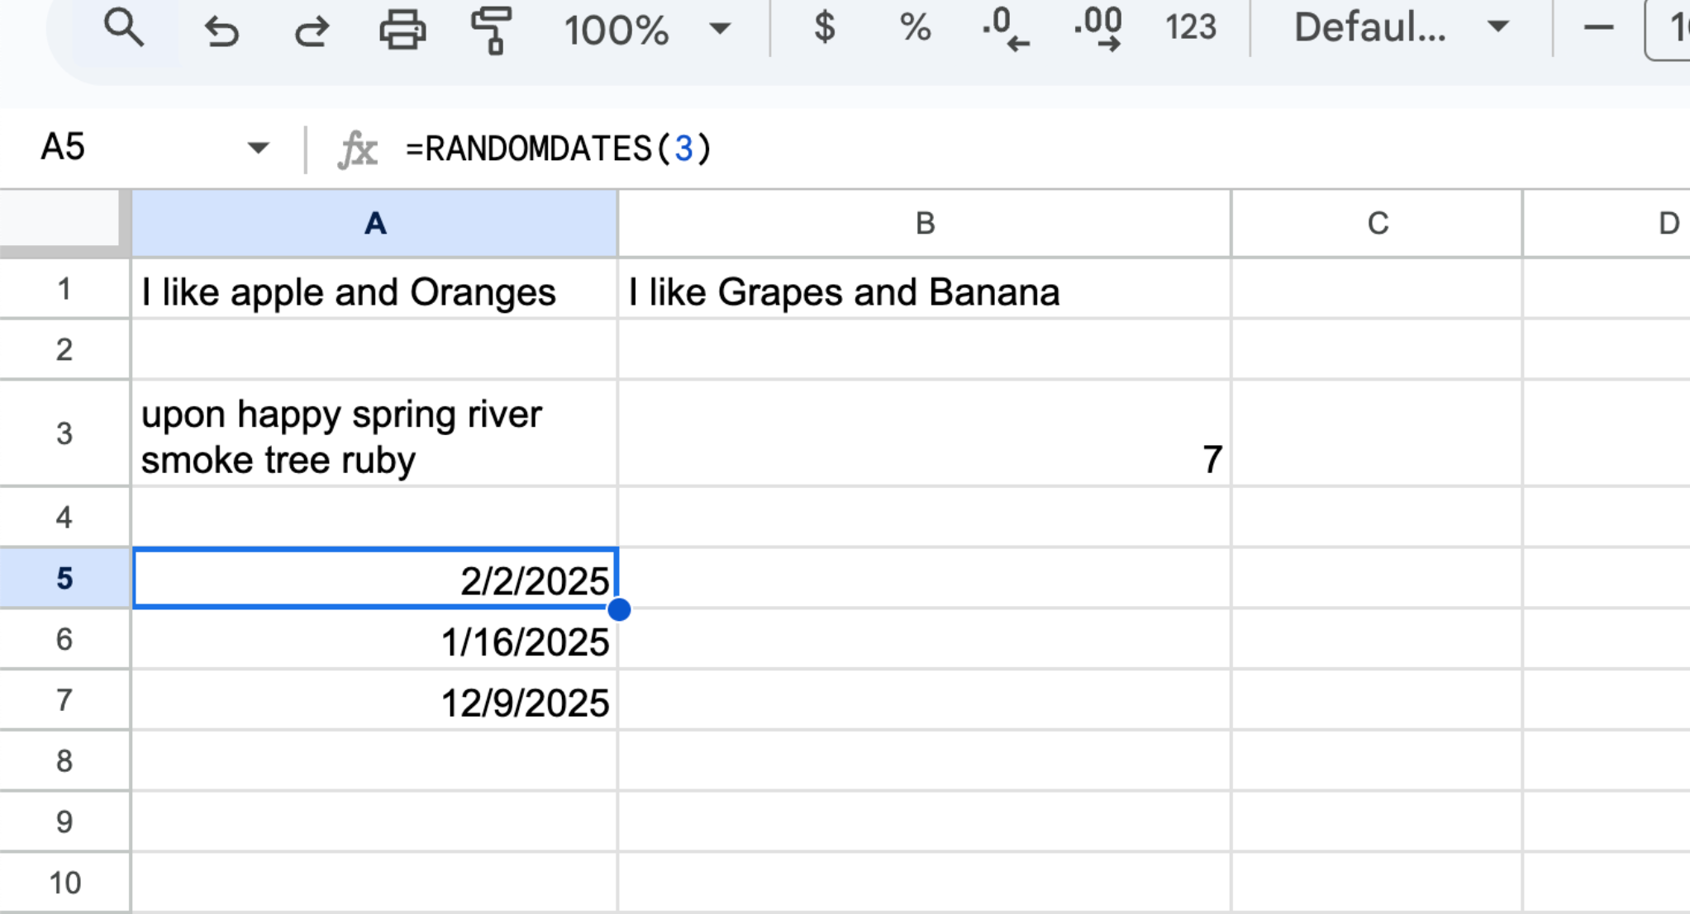The image size is (1690, 914).
Task: Click the select-all corner box
Action: click(x=63, y=221)
